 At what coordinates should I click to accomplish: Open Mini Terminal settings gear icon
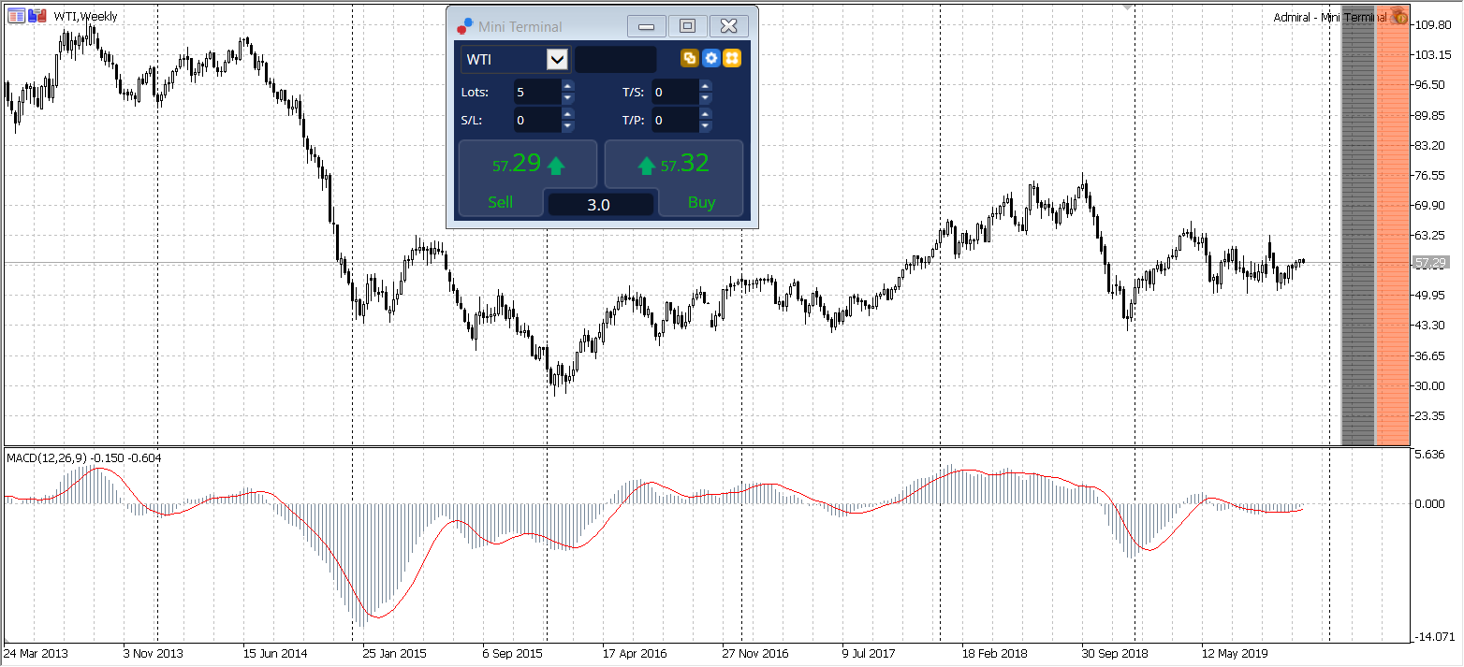click(x=711, y=59)
